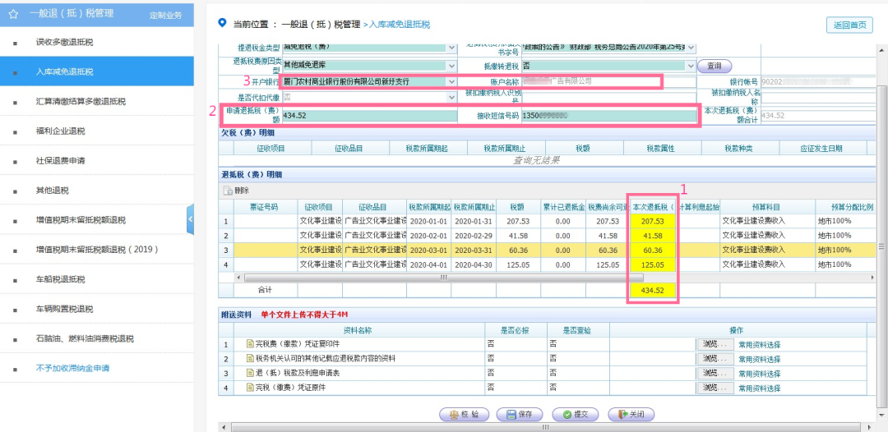This screenshot has height=432, width=888.
Task: Click the 保存 save button
Action: click(x=520, y=415)
